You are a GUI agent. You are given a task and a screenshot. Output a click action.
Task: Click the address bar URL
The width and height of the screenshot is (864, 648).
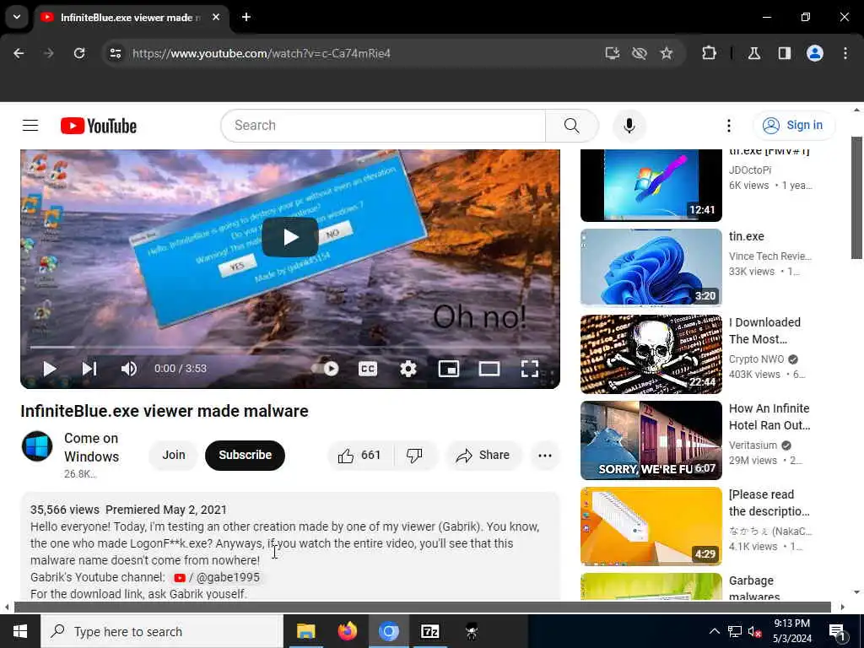(262, 53)
